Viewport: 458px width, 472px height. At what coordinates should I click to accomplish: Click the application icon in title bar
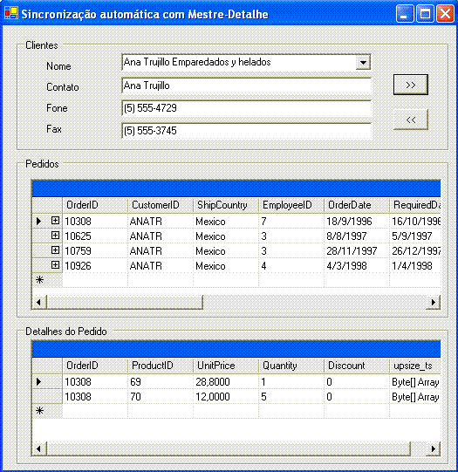click(x=11, y=13)
